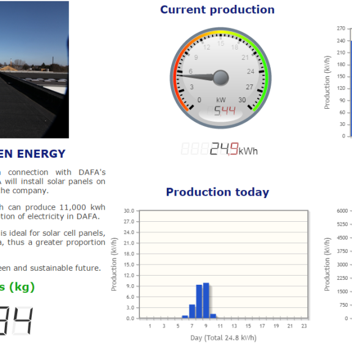The height and width of the screenshot is (352, 352).
Task: Click the chart bar at hour 7
Action: pyautogui.click(x=192, y=311)
